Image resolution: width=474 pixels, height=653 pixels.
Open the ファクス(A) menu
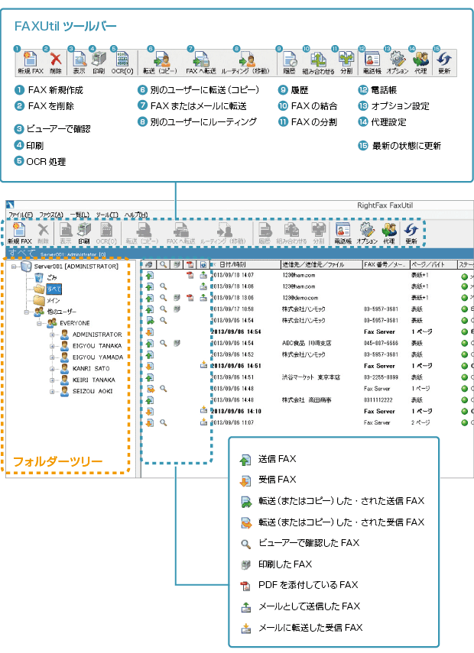pyautogui.click(x=51, y=215)
